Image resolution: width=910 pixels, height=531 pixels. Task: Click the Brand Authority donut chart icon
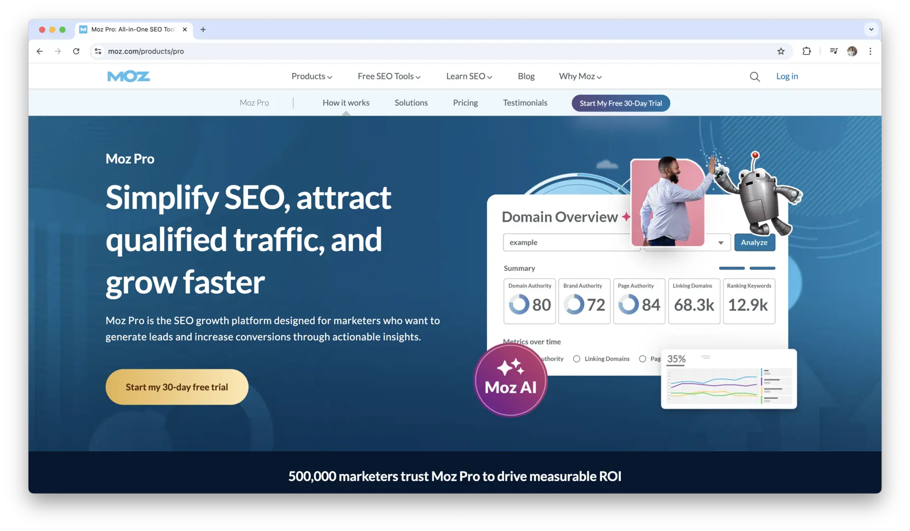click(574, 304)
